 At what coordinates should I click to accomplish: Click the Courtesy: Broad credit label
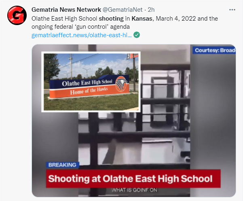click(214, 51)
